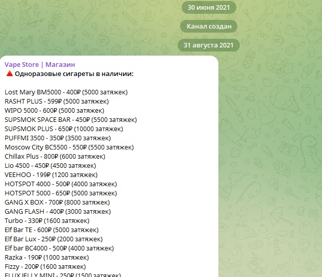Select the HOTSPOT 5000 - 650₽ line

click(61, 193)
